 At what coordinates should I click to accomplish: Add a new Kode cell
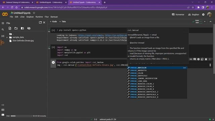point(53,22)
